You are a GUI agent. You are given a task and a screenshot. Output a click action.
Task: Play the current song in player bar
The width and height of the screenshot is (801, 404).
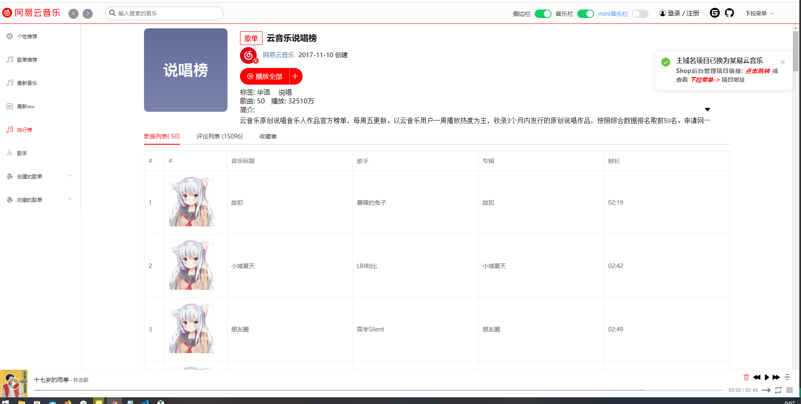tap(767, 377)
